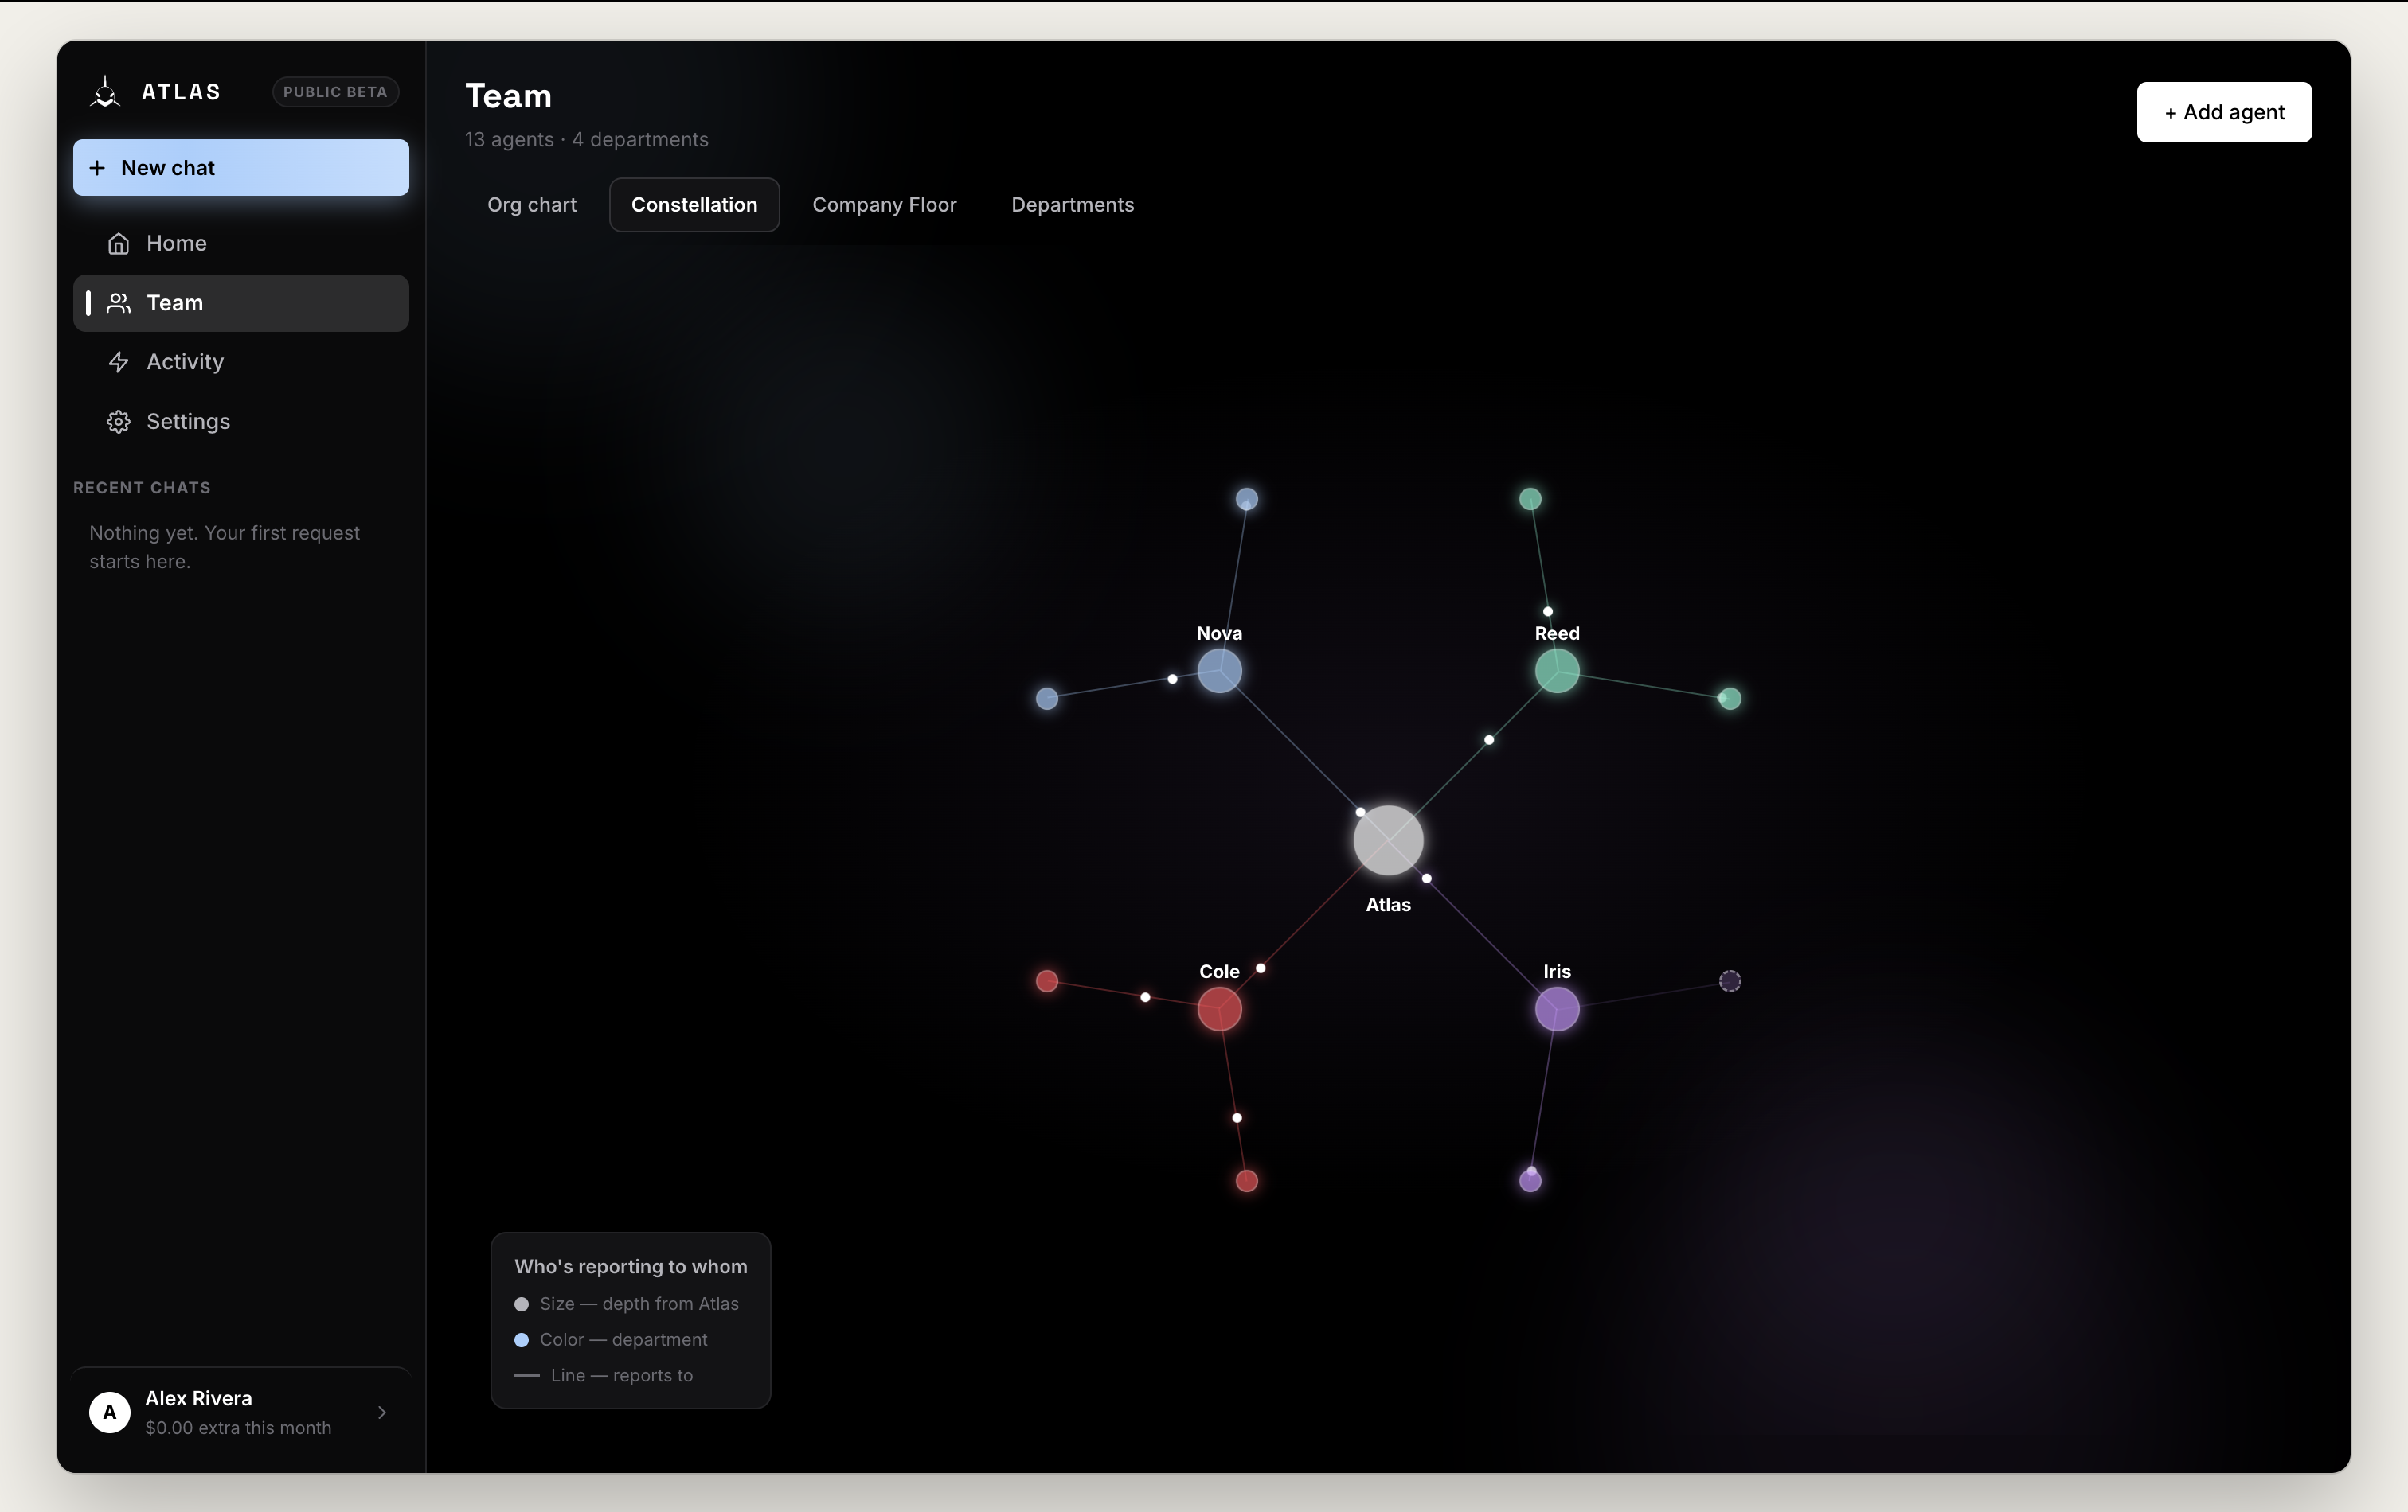This screenshot has height=1512, width=2408.
Task: Expand the Alex Rivera account chevron
Action: pos(382,1412)
